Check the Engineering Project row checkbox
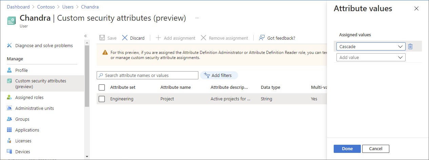This screenshot has width=429, height=160. (102, 99)
